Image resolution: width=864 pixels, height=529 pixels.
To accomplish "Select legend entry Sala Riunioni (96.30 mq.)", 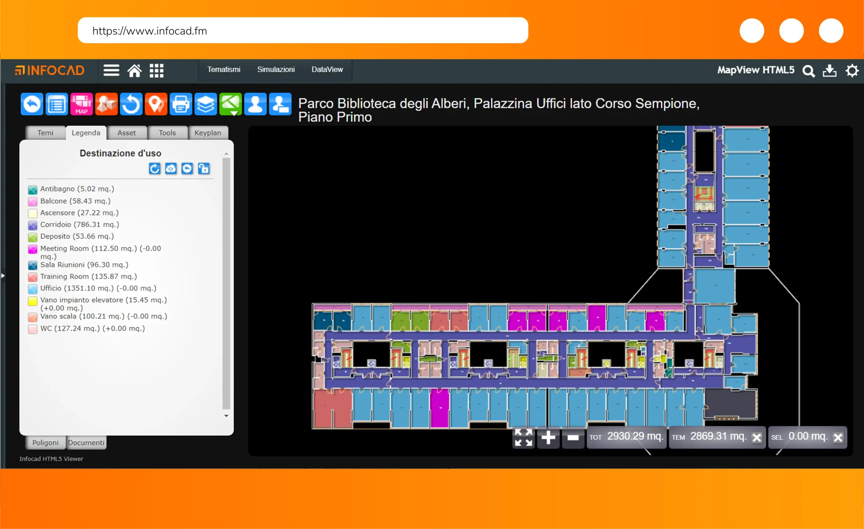I will click(84, 265).
